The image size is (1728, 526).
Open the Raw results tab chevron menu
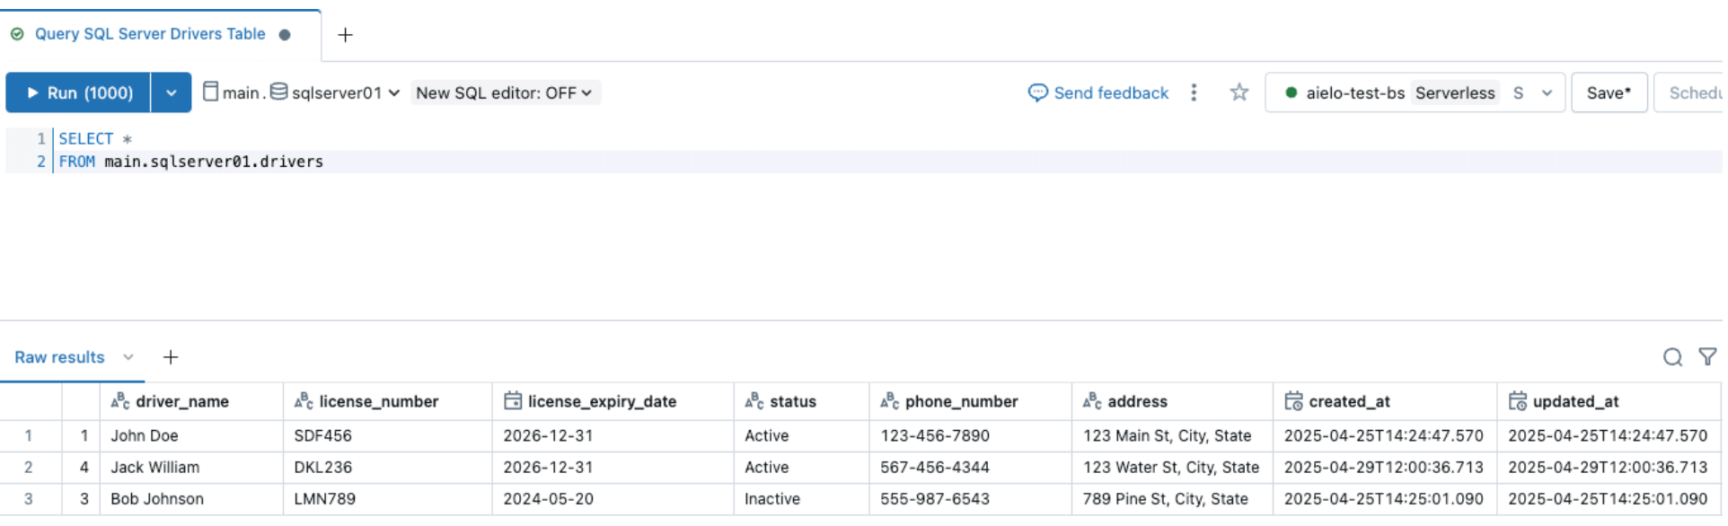(x=128, y=357)
